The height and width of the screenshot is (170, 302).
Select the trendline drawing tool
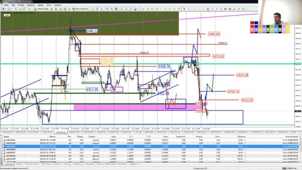(x=203, y=9)
